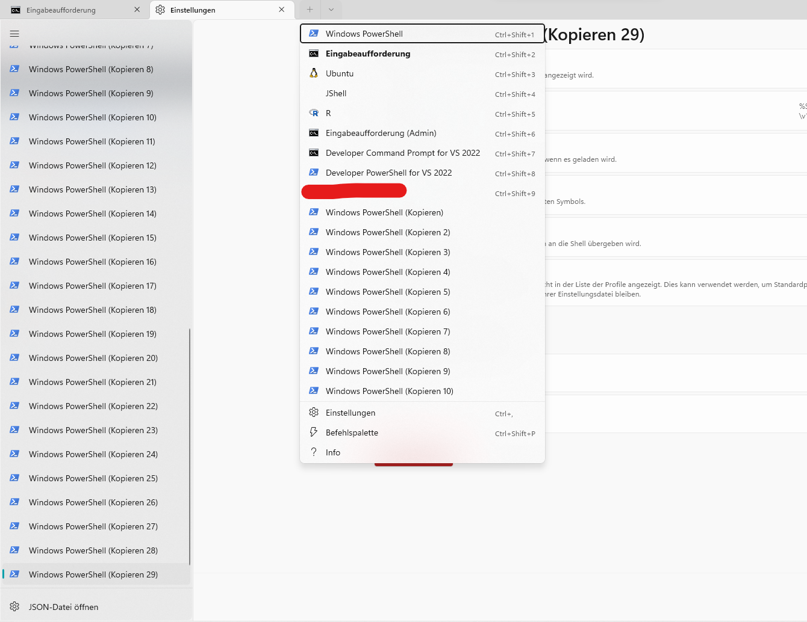
Task: Select Windows PowerShell (Kopieren) in menu
Action: point(422,212)
